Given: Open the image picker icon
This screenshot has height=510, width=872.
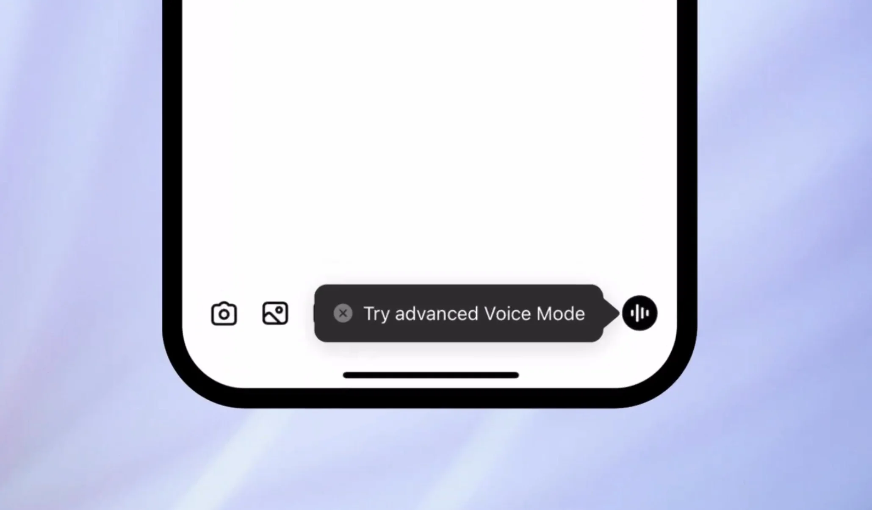Looking at the screenshot, I should click(x=275, y=313).
